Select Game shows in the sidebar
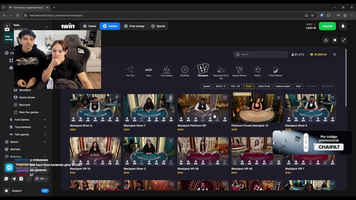The height and width of the screenshot is (200, 356). click(x=27, y=97)
